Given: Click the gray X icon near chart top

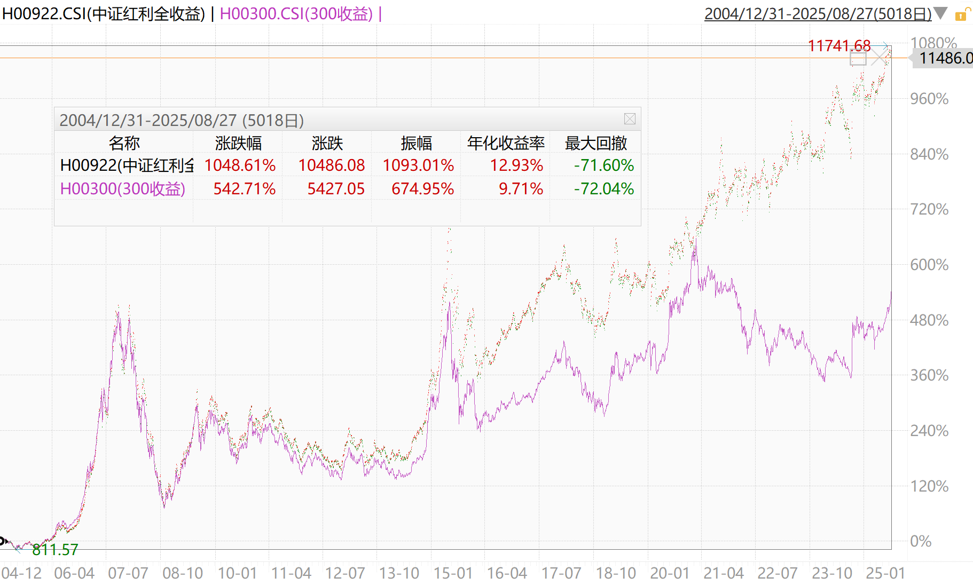Looking at the screenshot, I should click(x=879, y=58).
